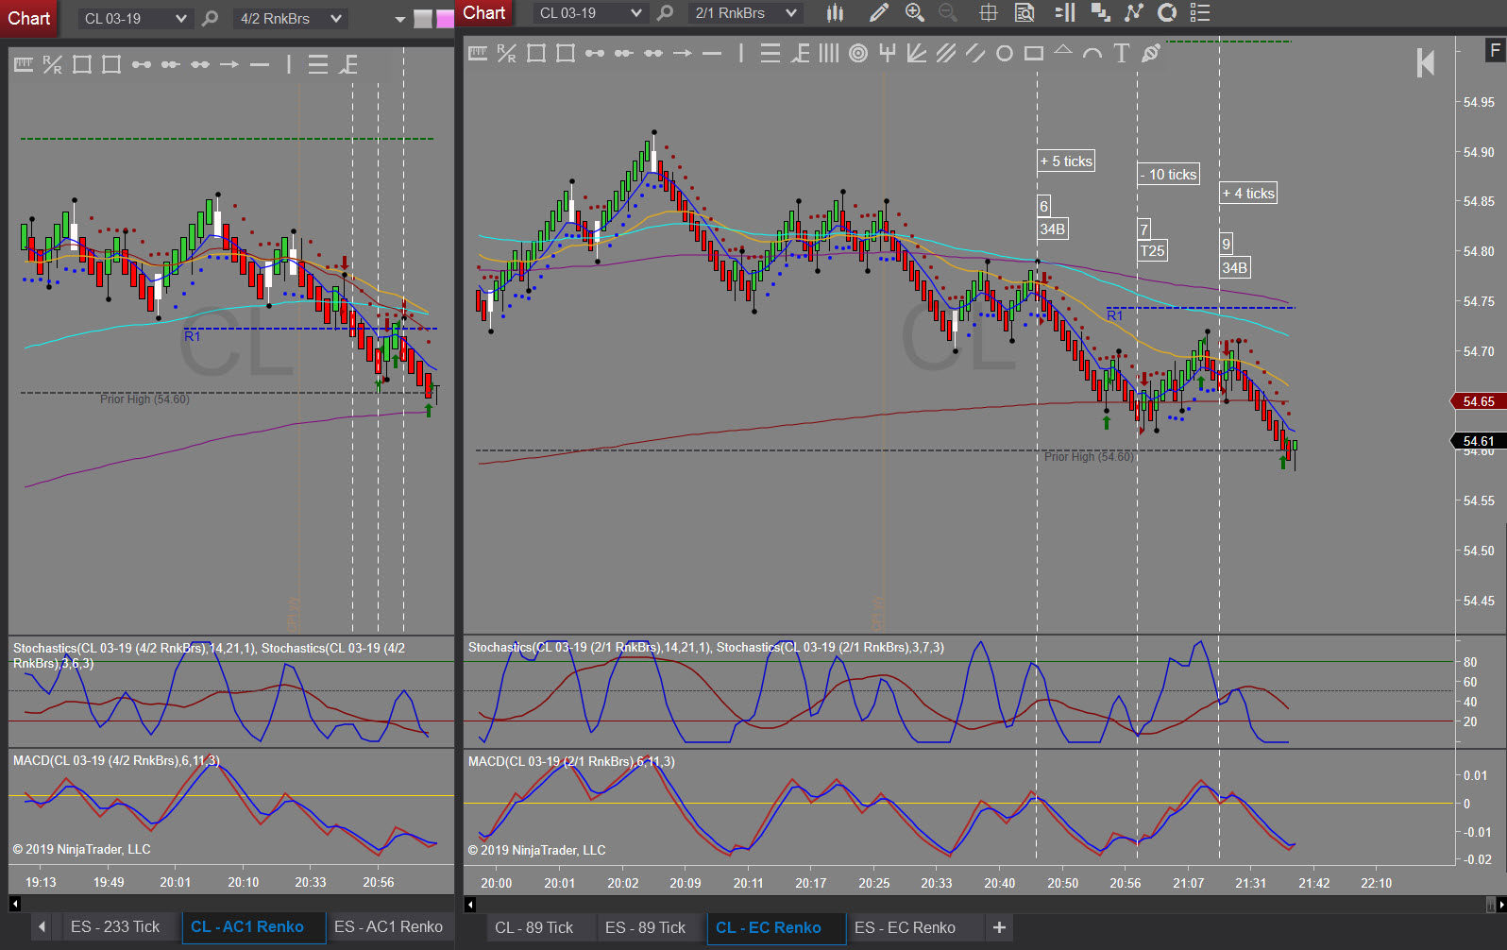1507x950 pixels.
Task: Open the indicators icon in the right chart
Action: [x=1134, y=12]
